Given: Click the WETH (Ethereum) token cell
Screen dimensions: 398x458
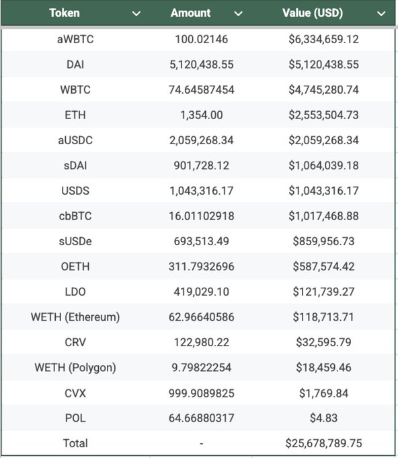Looking at the screenshot, I should point(75,317).
